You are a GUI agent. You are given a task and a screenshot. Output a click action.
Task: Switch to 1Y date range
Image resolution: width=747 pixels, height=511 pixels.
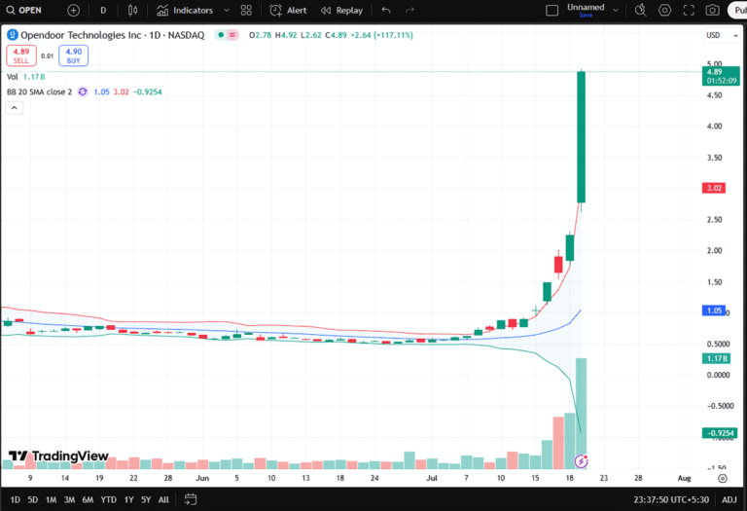[128, 499]
